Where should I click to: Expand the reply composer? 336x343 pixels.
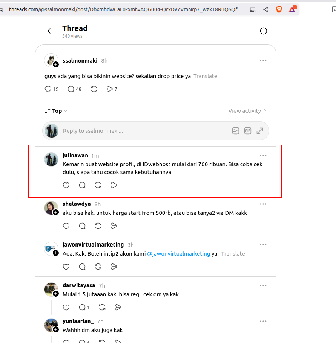tap(260, 131)
